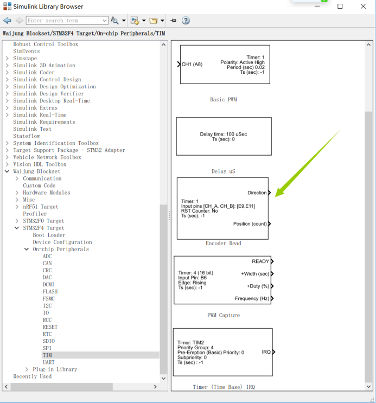Screen dimensions: 376x403
Task: Maximize the Simulink Library Browser window
Action: click(340, 6)
